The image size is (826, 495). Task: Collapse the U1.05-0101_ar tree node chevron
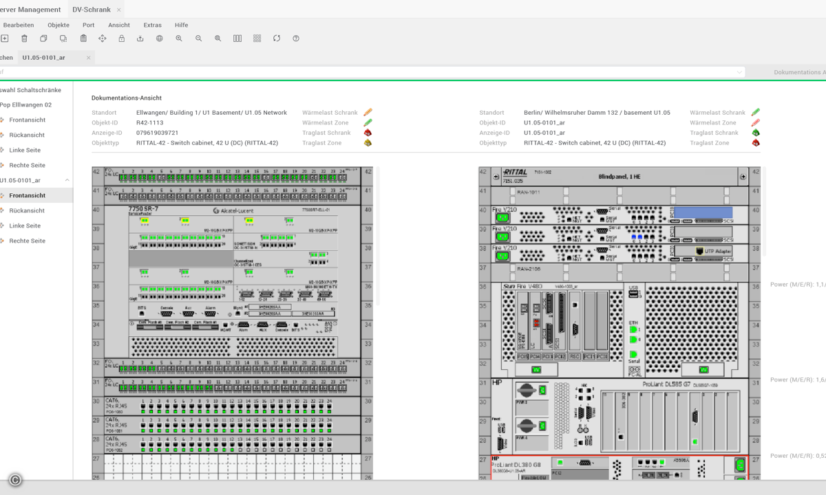pyautogui.click(x=67, y=180)
